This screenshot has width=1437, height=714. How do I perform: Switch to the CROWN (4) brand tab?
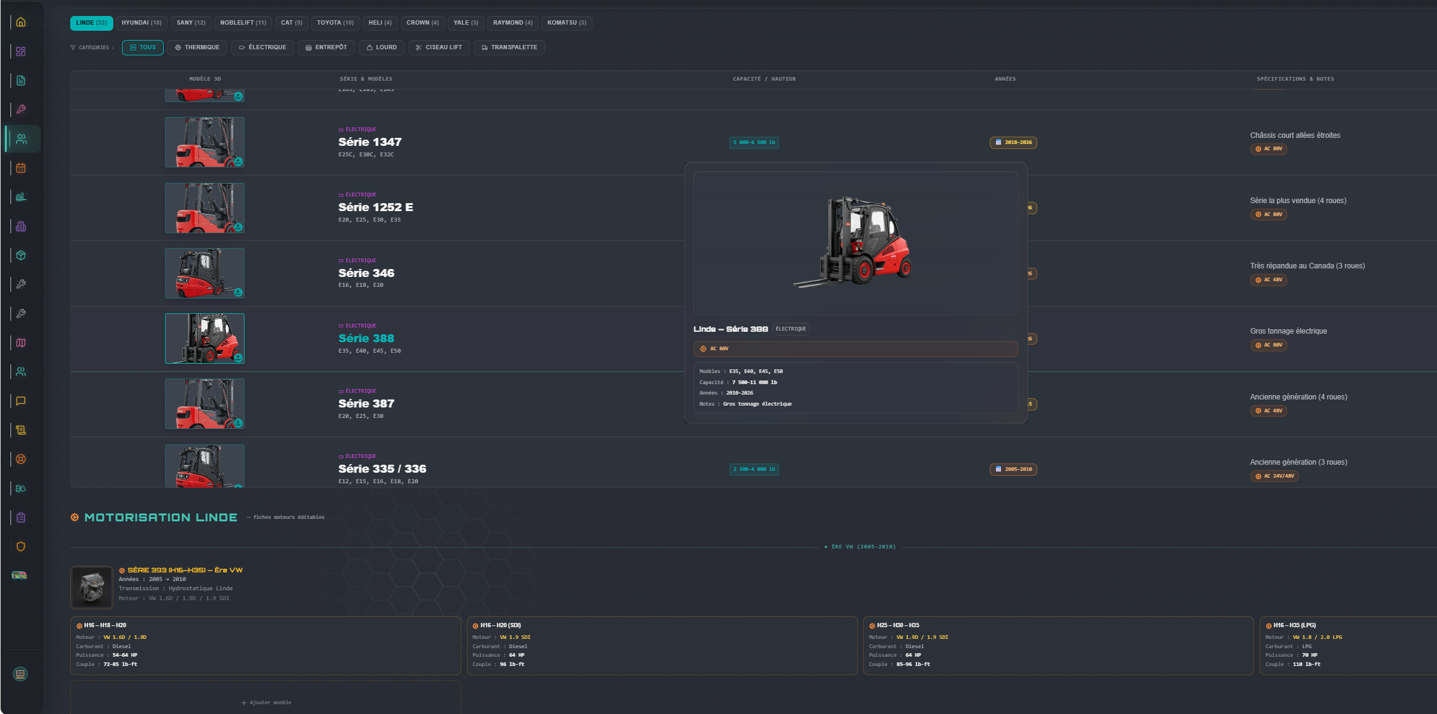coord(423,23)
